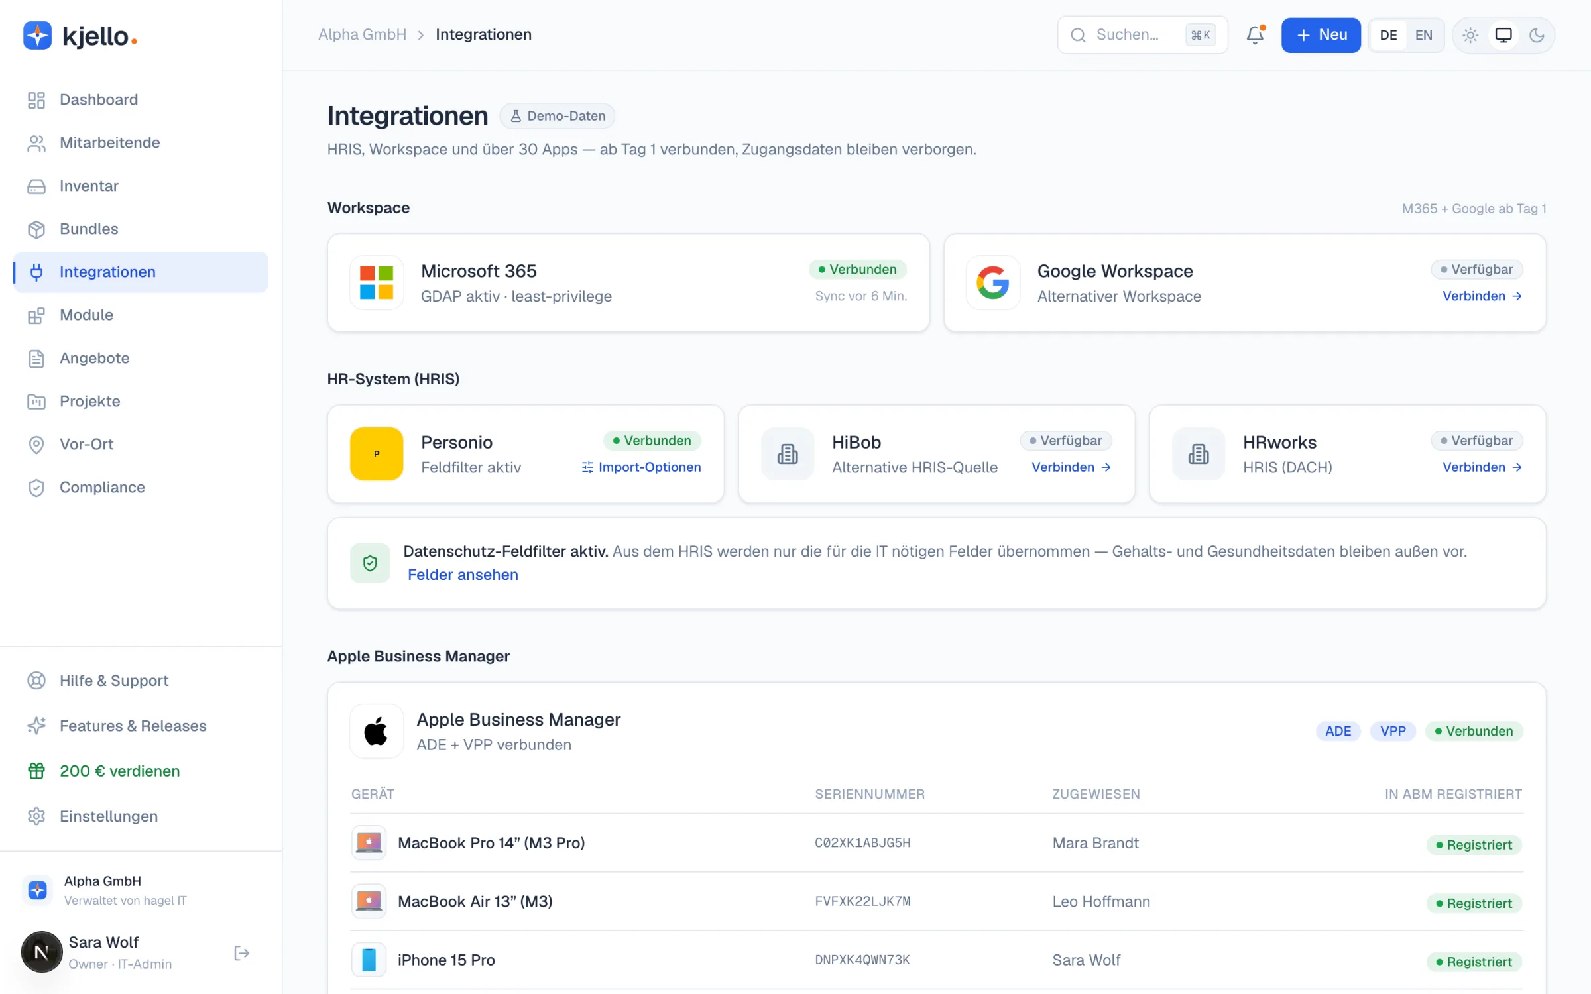Click the Gerät column header
The width and height of the screenshot is (1591, 994).
coord(373,794)
